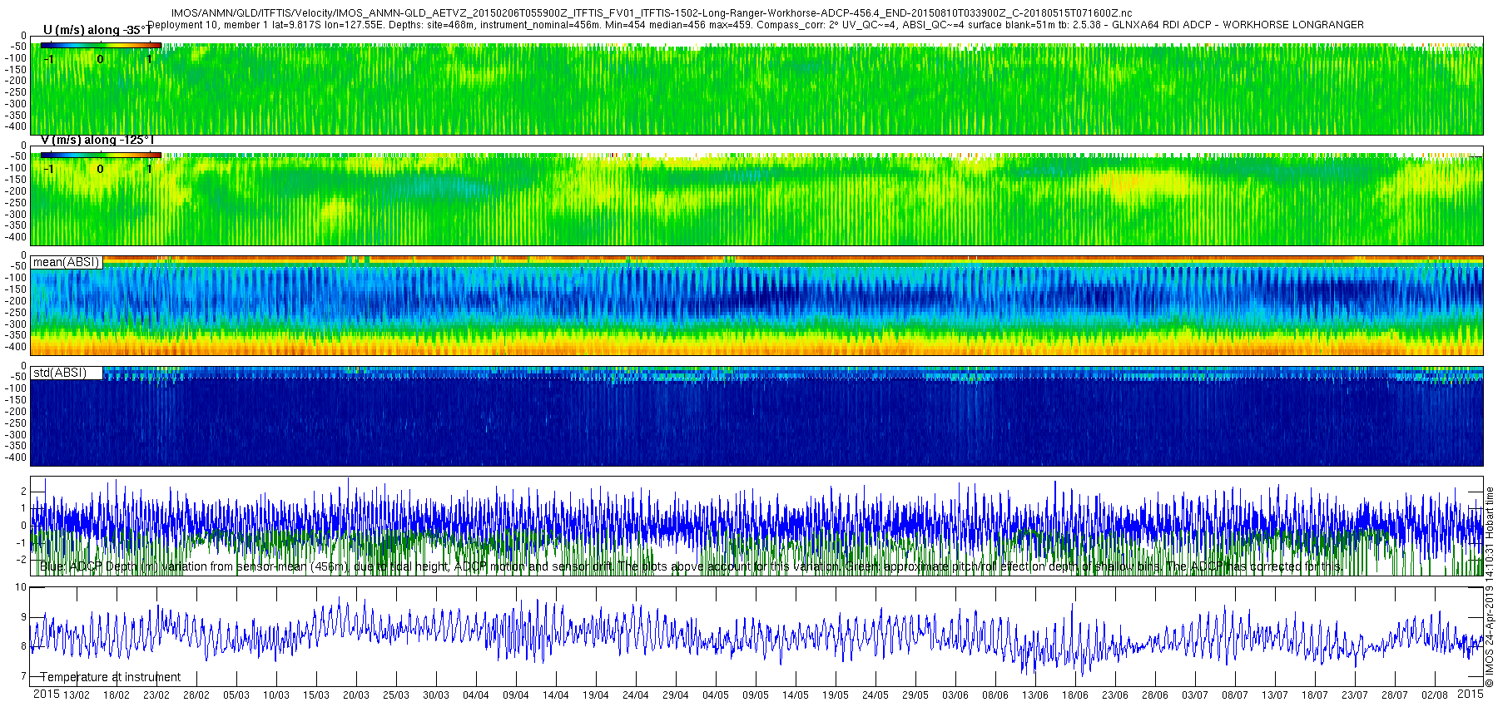Viewport: 1498px width, 707px height.
Task: Click the '23/06' date tick label
Action: point(1114,695)
